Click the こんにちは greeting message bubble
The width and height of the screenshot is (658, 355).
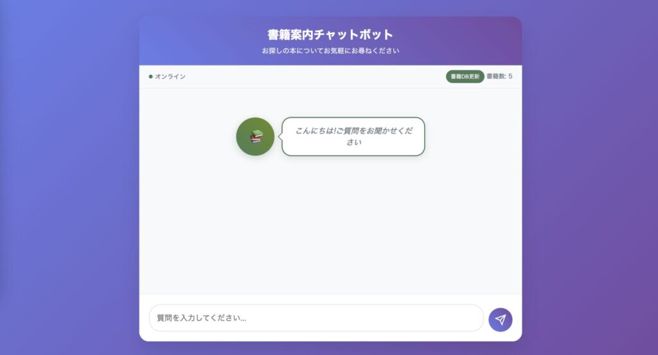(x=353, y=137)
